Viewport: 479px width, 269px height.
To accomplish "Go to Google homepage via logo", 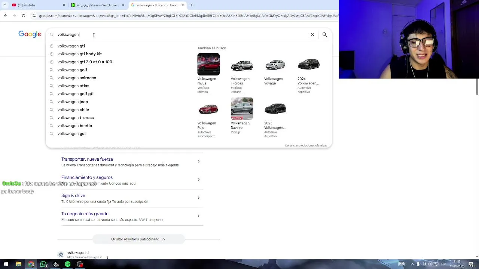I will tap(30, 34).
